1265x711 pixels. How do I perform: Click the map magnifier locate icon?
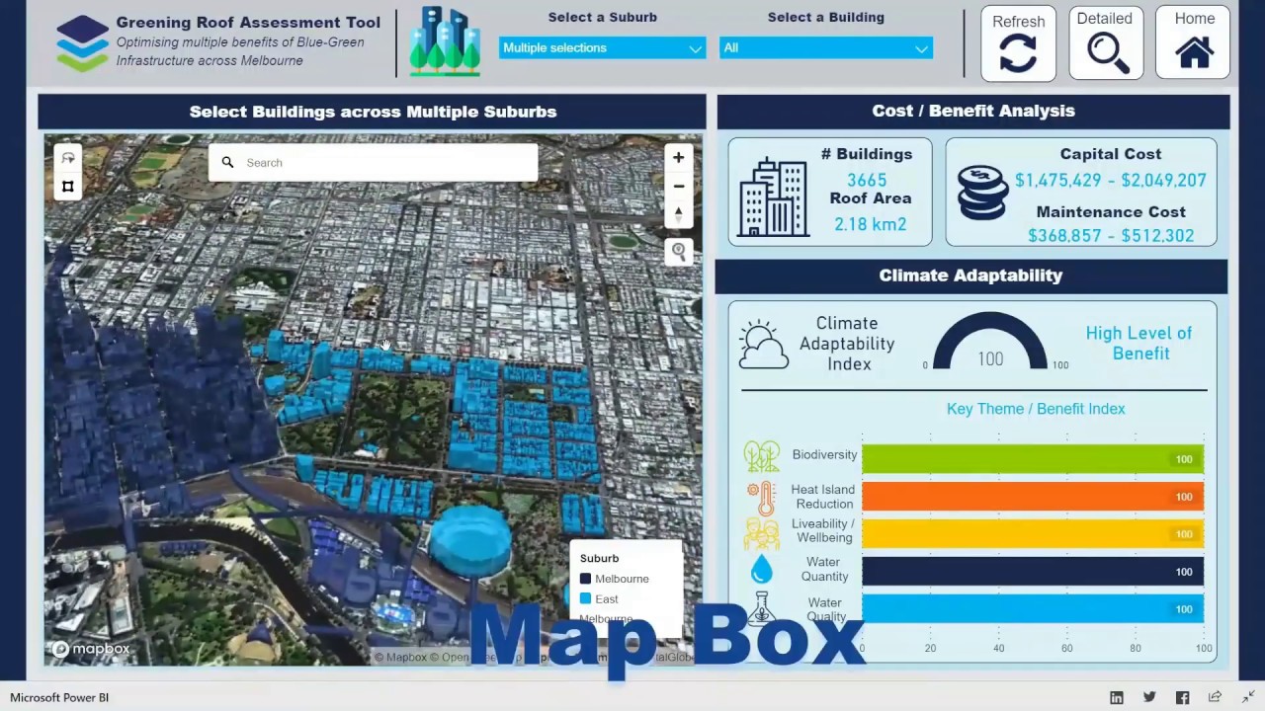click(678, 251)
